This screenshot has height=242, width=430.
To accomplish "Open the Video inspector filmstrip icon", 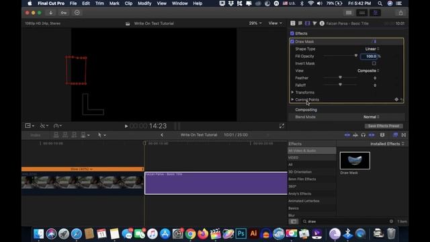I will click(x=308, y=24).
